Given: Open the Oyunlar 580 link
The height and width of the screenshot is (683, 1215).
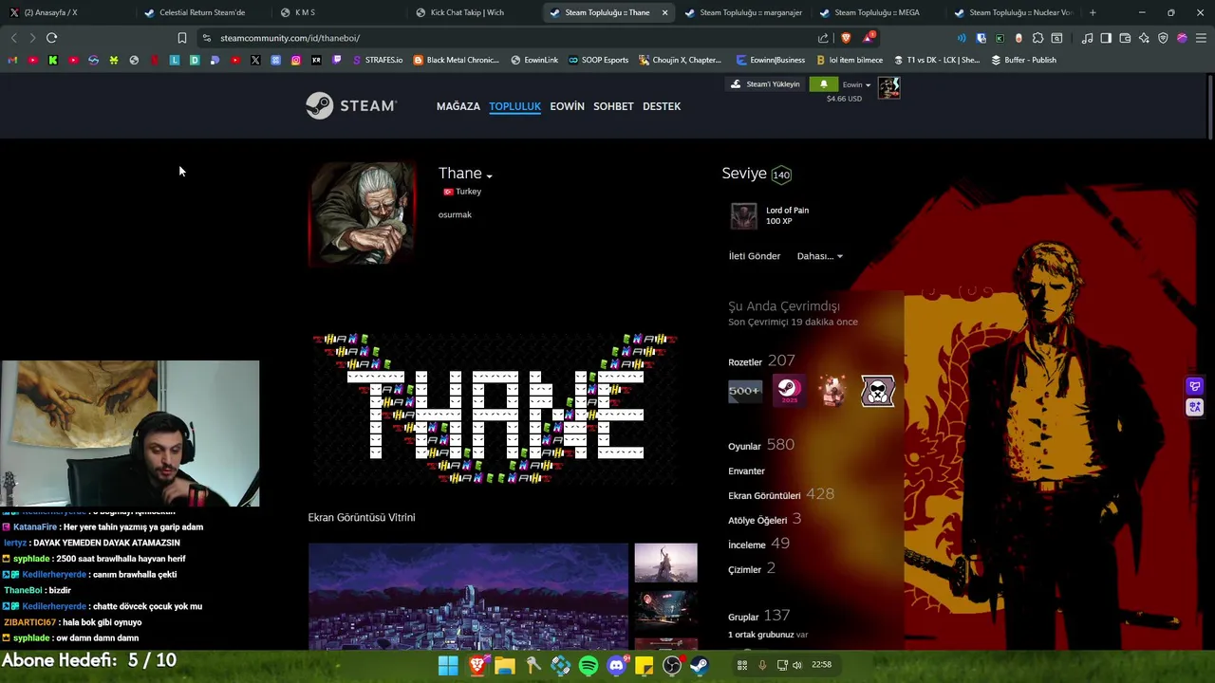Looking at the screenshot, I should (761, 445).
